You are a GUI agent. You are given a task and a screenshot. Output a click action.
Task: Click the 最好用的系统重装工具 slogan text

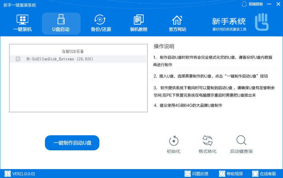click(x=229, y=29)
